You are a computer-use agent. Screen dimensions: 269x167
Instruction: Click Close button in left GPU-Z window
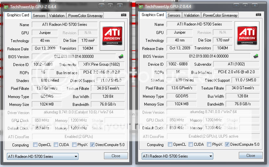[x=116, y=156]
